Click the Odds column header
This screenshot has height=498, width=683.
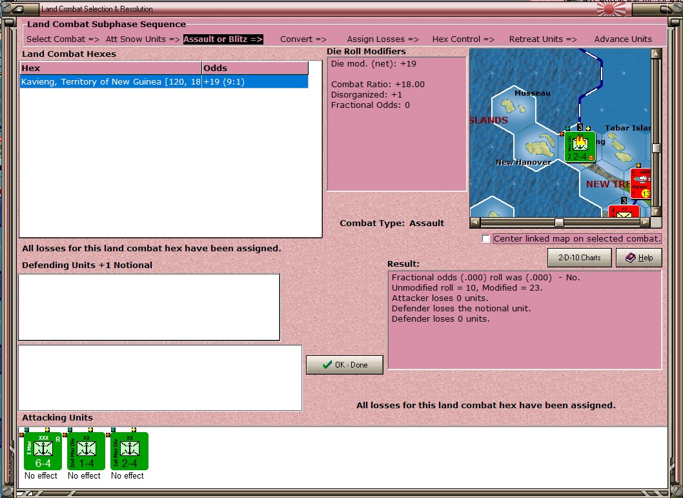click(x=255, y=68)
